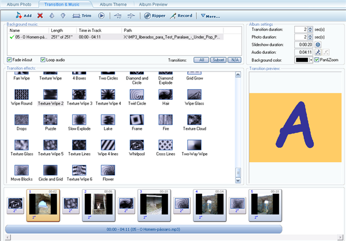346x241 pixels.
Task: Select the Whirlpool transition effect
Action: [x=137, y=148]
